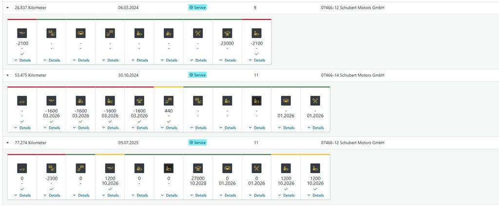Click the brake fluid icon above 23000
499x211 pixels.
(x=227, y=34)
